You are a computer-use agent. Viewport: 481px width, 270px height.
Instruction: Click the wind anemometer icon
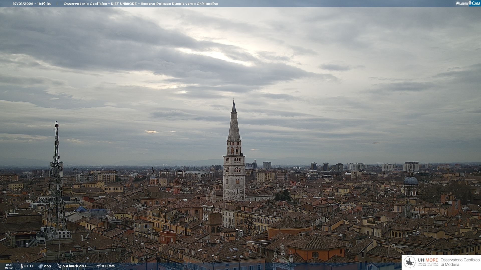tap(59, 266)
